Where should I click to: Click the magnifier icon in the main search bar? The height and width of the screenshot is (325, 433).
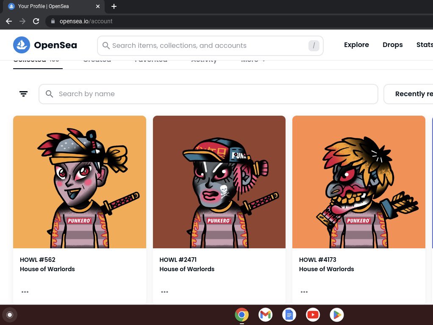click(106, 46)
